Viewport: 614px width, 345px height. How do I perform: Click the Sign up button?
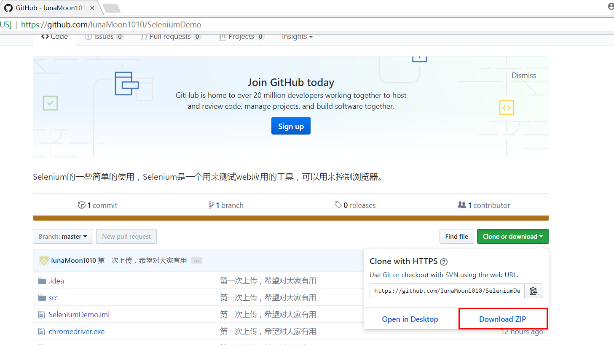click(291, 126)
